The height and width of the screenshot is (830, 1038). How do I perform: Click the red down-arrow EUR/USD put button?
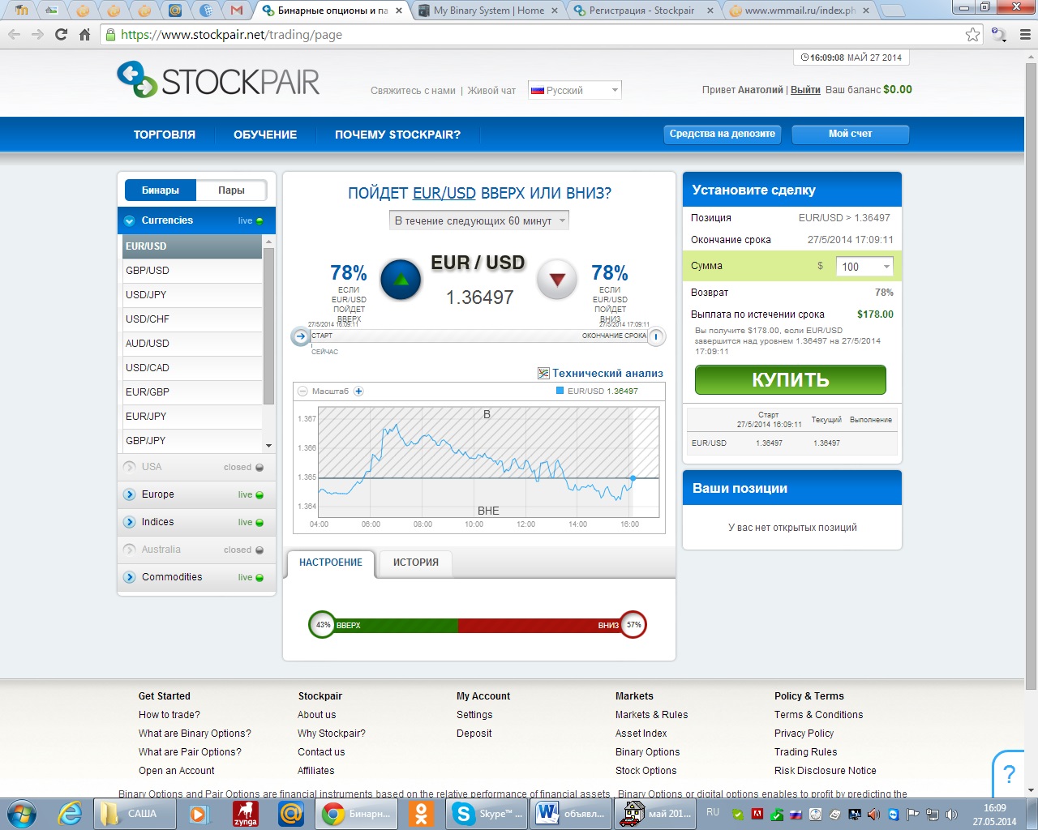click(x=557, y=280)
